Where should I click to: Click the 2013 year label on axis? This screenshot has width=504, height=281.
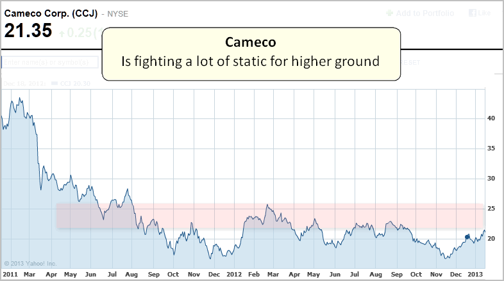(475, 275)
